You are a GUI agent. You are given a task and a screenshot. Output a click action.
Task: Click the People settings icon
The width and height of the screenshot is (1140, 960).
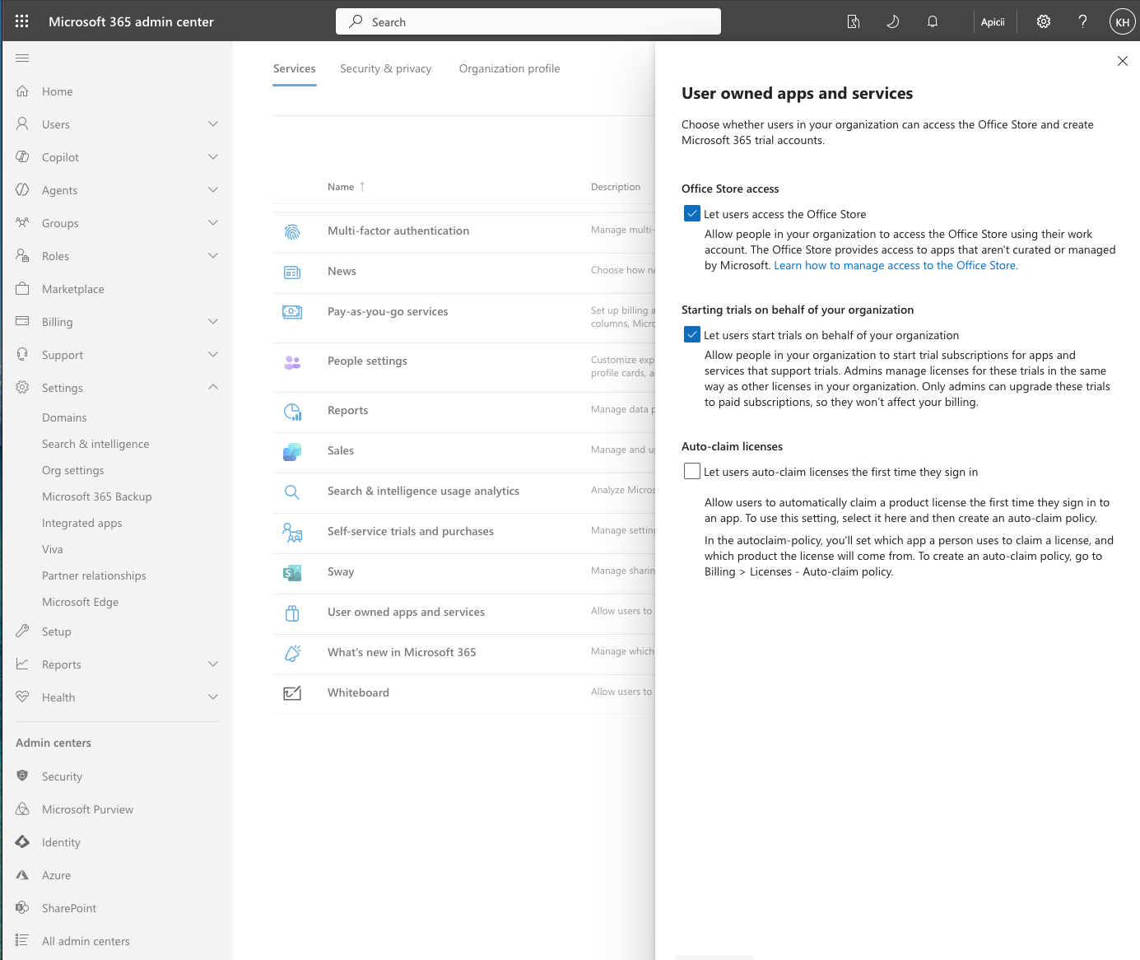tap(292, 362)
